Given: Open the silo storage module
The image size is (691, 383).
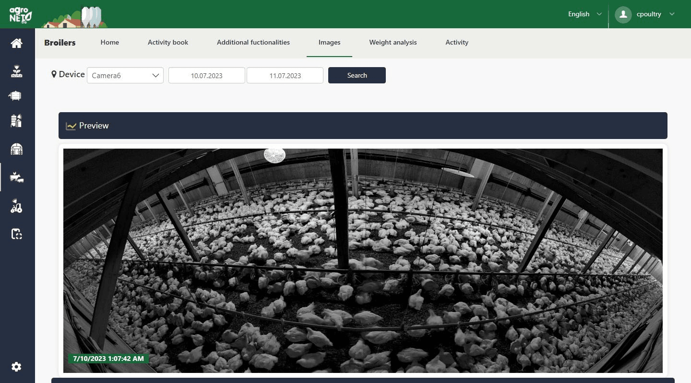Looking at the screenshot, I should pyautogui.click(x=17, y=121).
